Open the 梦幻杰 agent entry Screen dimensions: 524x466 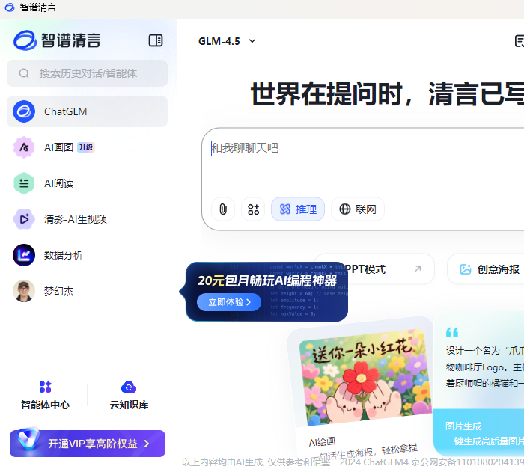click(58, 291)
